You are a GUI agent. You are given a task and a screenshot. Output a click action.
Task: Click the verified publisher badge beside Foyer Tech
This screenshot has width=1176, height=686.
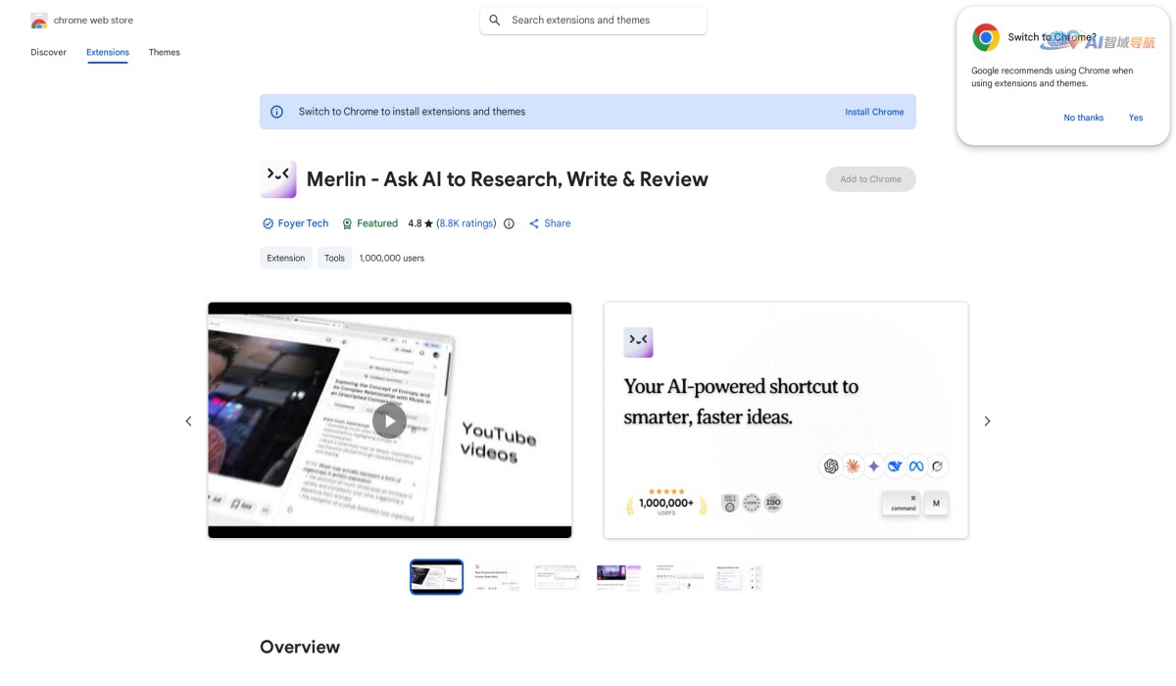(267, 223)
